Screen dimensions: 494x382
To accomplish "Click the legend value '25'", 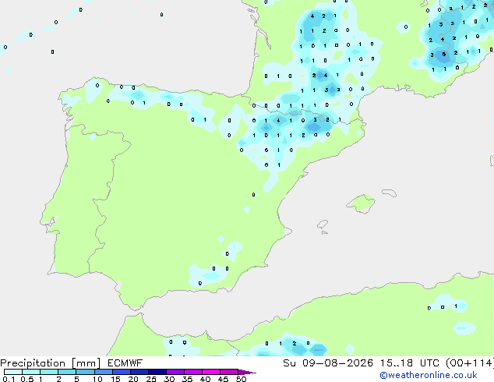I will (151, 379).
